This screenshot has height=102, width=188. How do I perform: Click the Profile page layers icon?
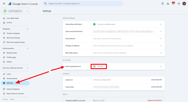click(4, 57)
